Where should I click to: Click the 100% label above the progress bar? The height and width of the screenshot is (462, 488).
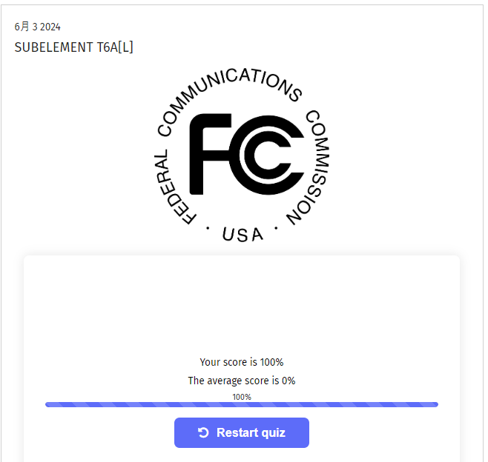click(241, 397)
